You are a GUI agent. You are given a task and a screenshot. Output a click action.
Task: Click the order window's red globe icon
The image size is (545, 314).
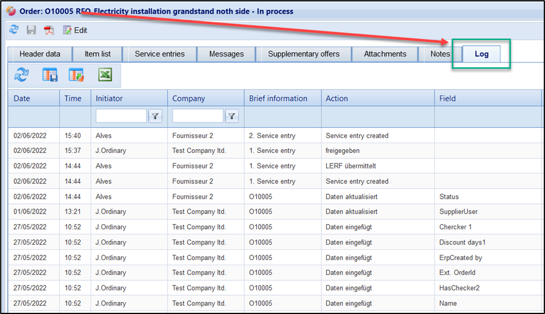coord(11,11)
